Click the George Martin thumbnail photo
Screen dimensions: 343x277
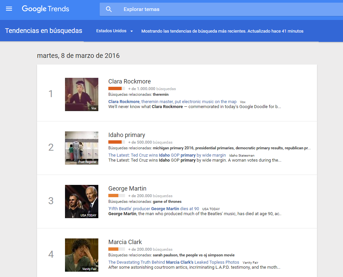pyautogui.click(x=82, y=202)
